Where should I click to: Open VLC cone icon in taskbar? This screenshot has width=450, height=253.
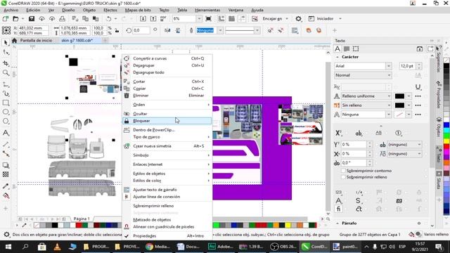tap(57, 247)
